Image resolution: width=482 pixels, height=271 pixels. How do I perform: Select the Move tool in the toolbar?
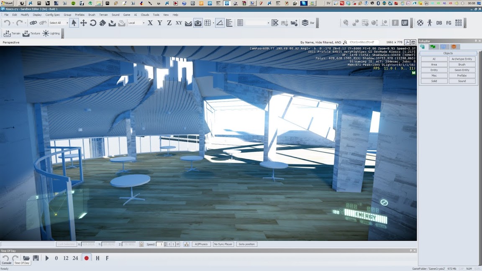pyautogui.click(x=83, y=23)
